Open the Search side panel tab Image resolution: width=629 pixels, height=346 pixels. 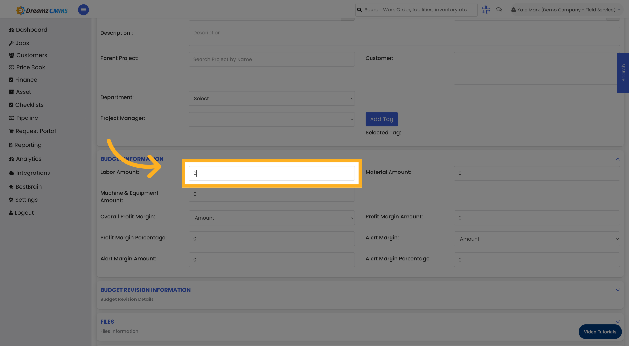point(623,73)
